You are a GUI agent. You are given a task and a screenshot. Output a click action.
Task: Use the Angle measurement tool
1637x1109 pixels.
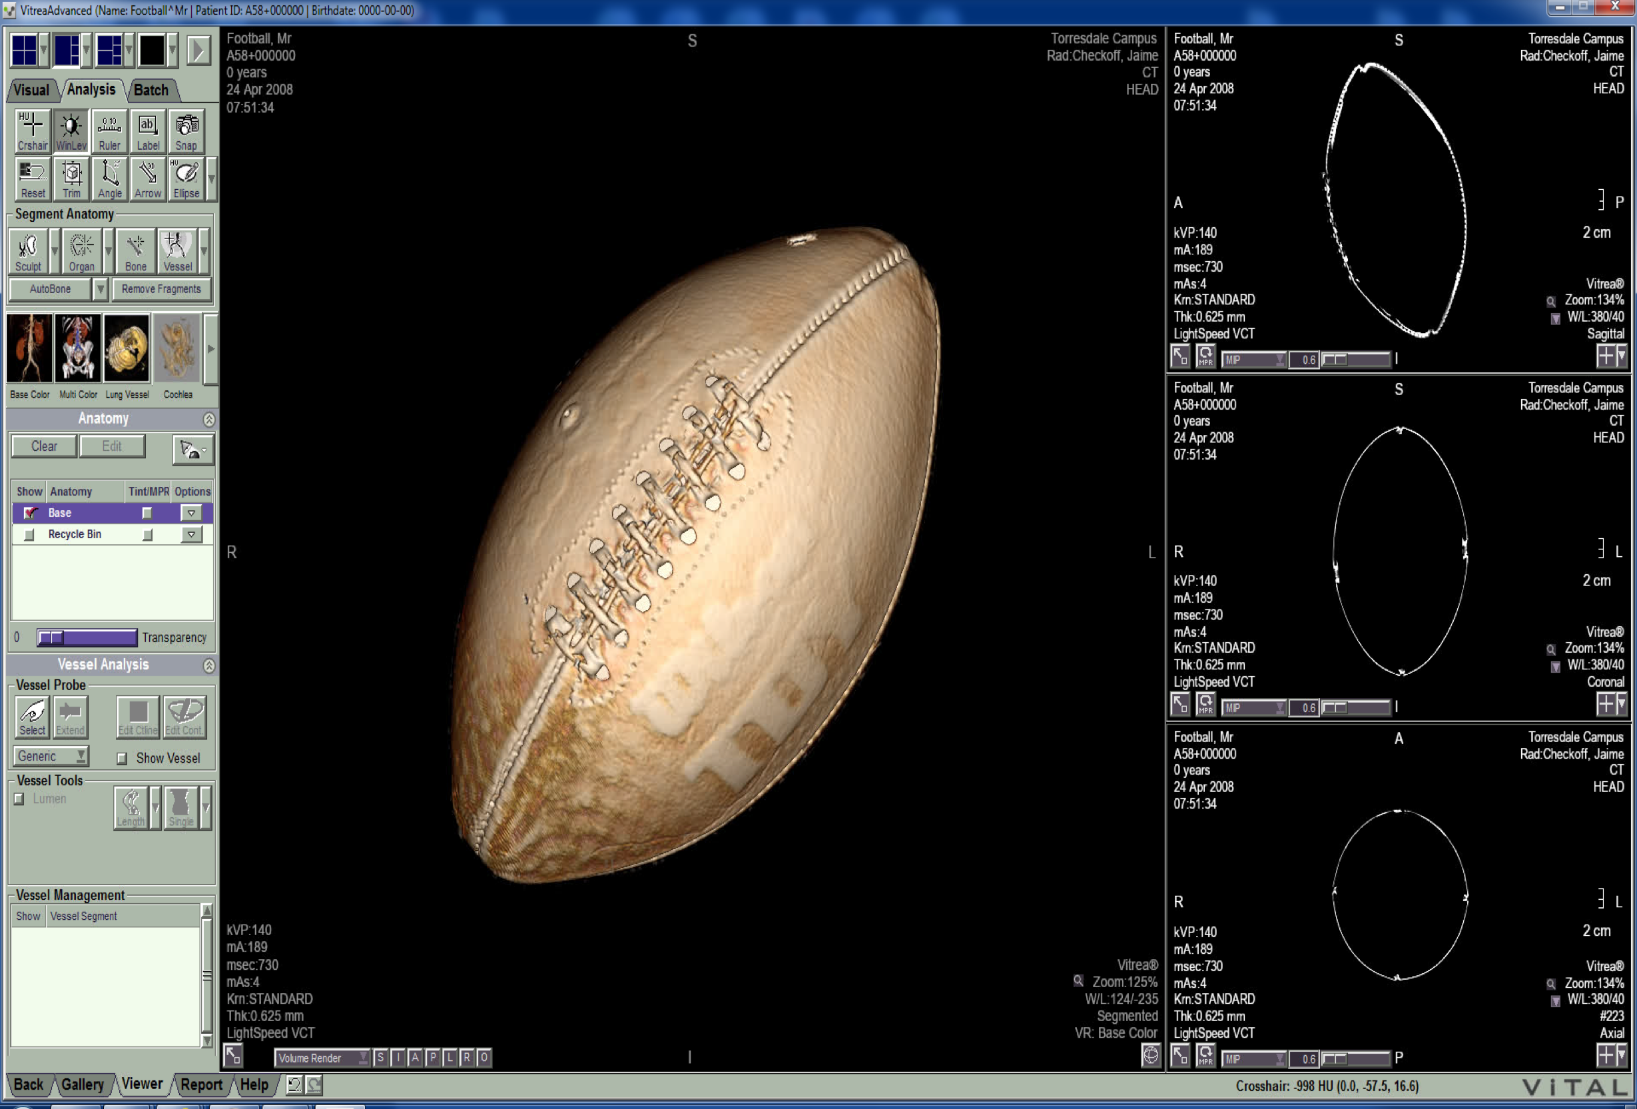click(109, 179)
